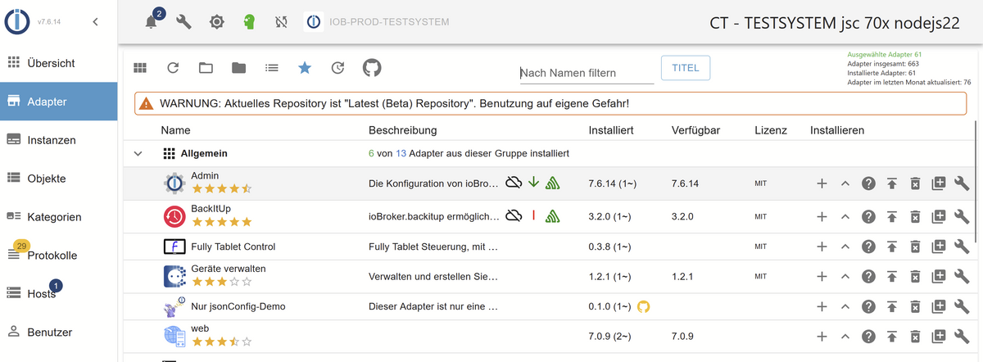Screen dimensions: 983x362
Task: Expand all groups with the filled folder icon
Action: click(x=238, y=68)
